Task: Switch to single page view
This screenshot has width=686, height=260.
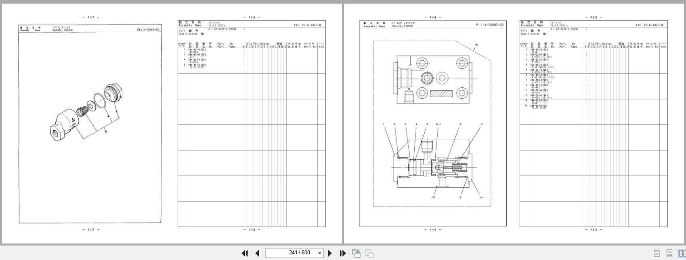Action: click(x=657, y=253)
